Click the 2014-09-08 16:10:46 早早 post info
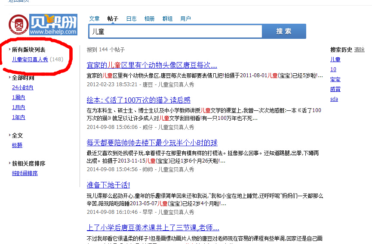This screenshot has height=244, width=372. (141, 212)
